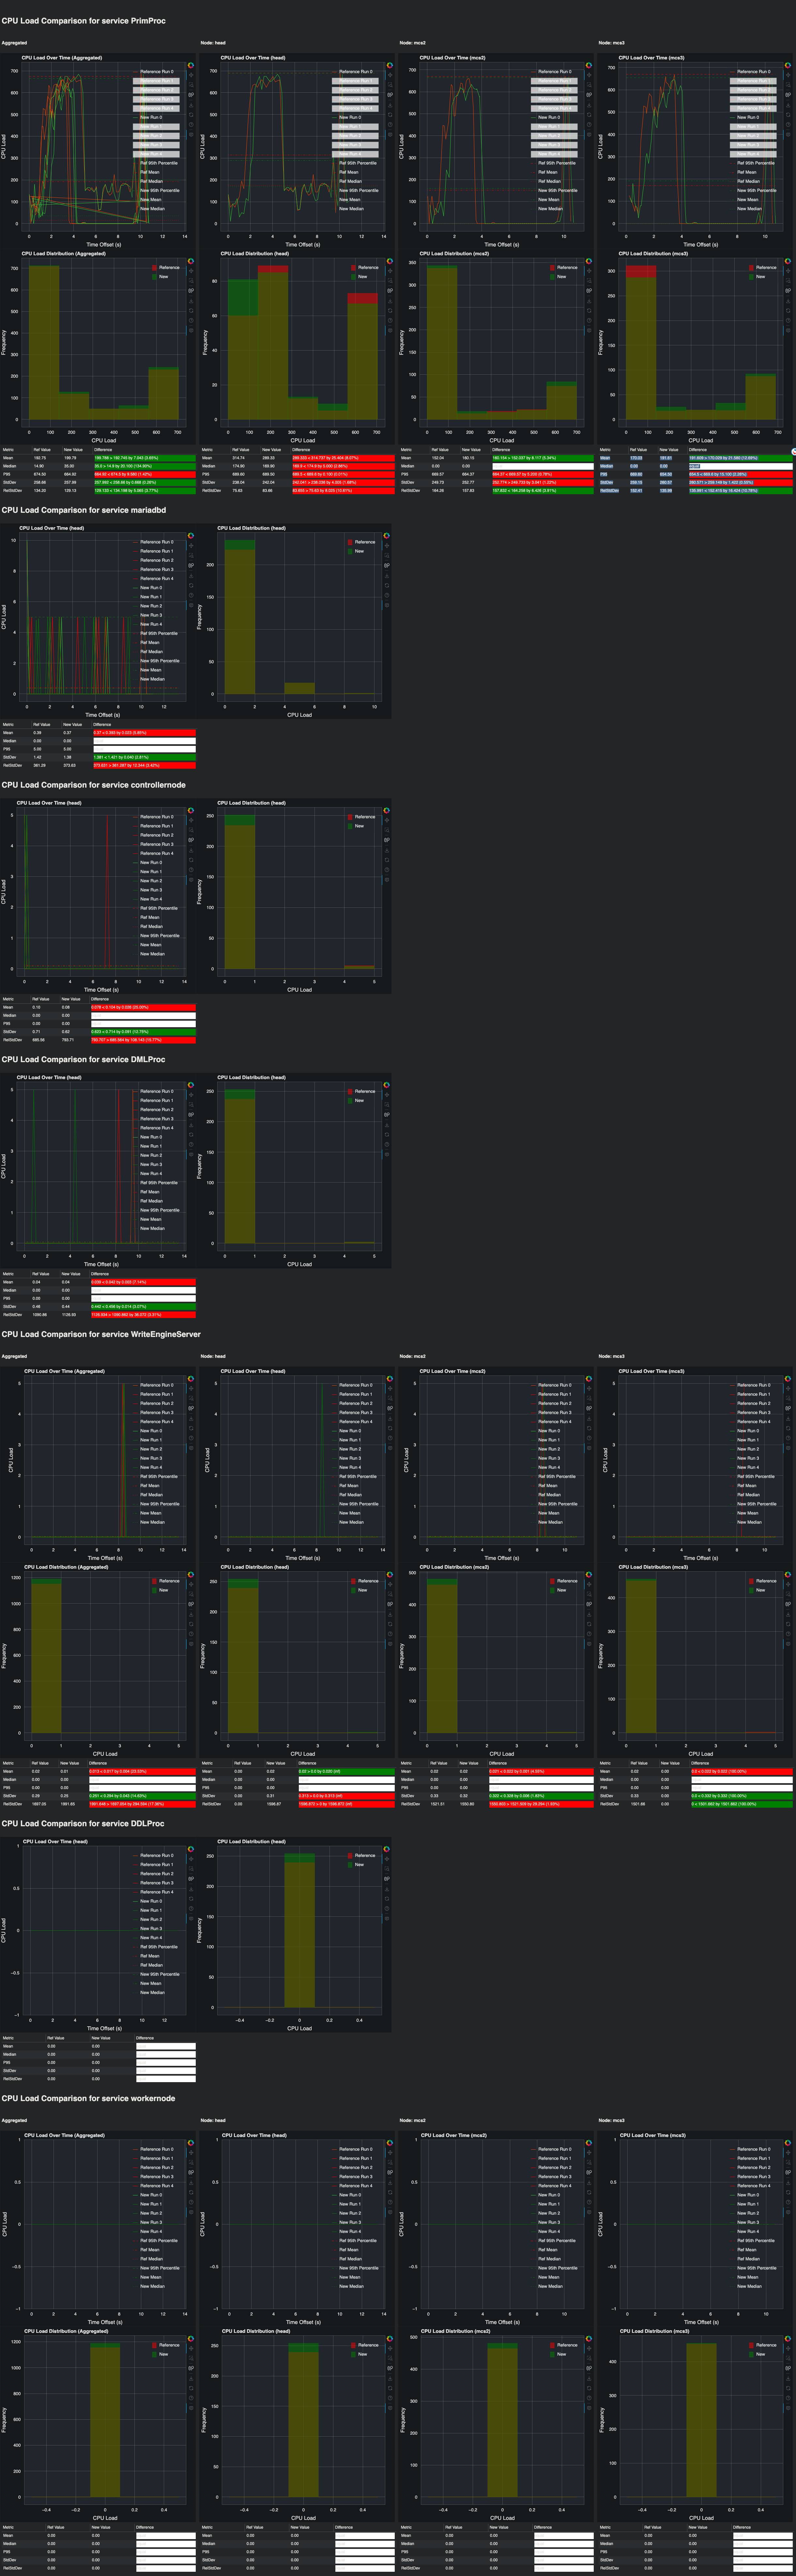The image size is (796, 2576).
Task: Select Pan tool on WriteEngineServer Aggregated time plot
Action: [x=191, y=1389]
